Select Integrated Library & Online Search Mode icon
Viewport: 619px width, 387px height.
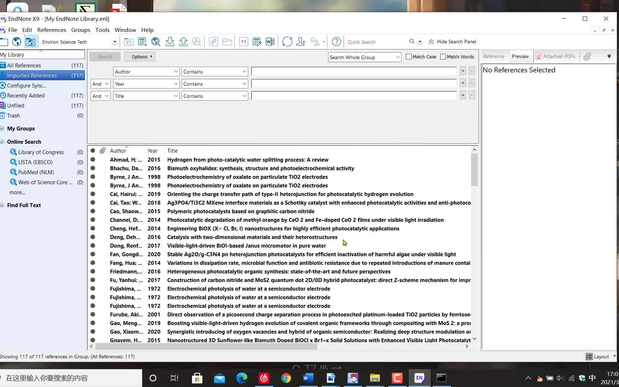pyautogui.click(x=30, y=42)
